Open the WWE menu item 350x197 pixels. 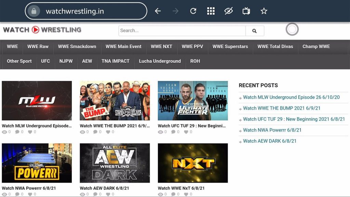(x=12, y=47)
